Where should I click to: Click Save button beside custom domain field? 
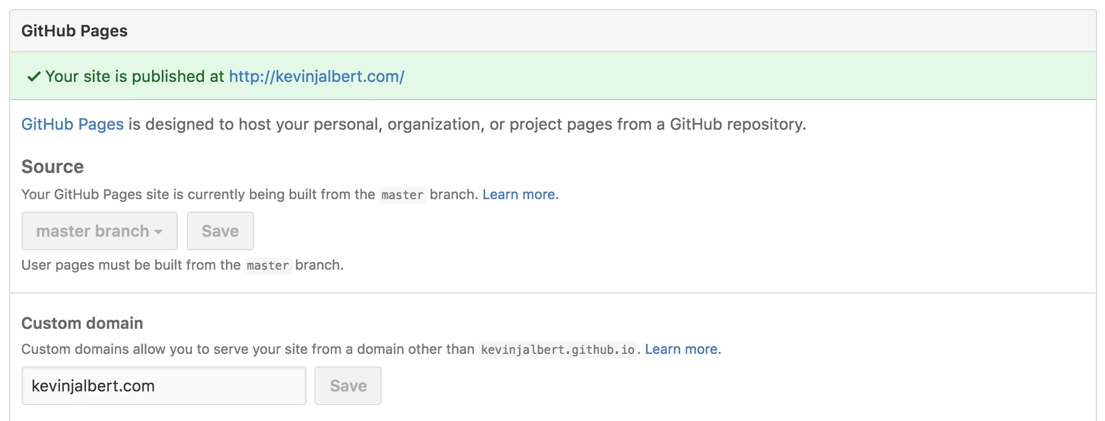[x=348, y=386]
